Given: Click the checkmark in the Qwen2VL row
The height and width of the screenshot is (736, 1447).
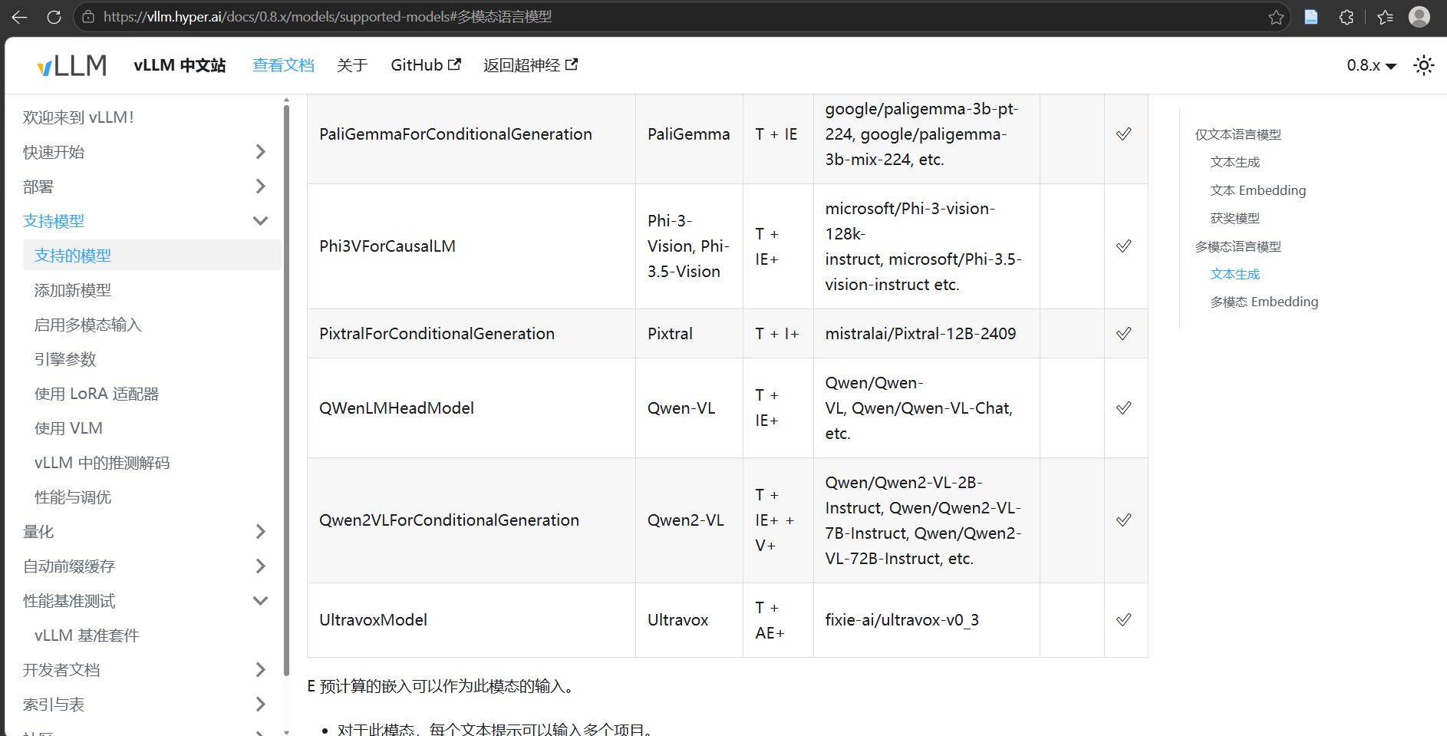Looking at the screenshot, I should [1124, 520].
